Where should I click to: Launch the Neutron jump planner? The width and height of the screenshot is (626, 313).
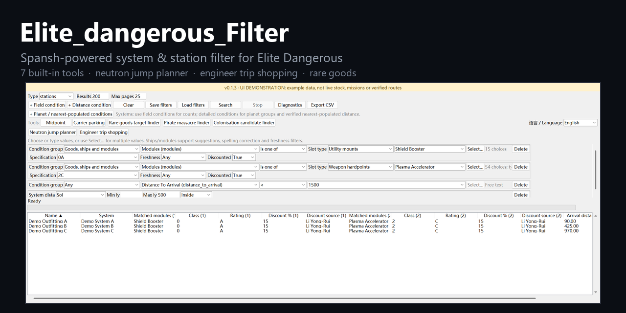coord(53,132)
